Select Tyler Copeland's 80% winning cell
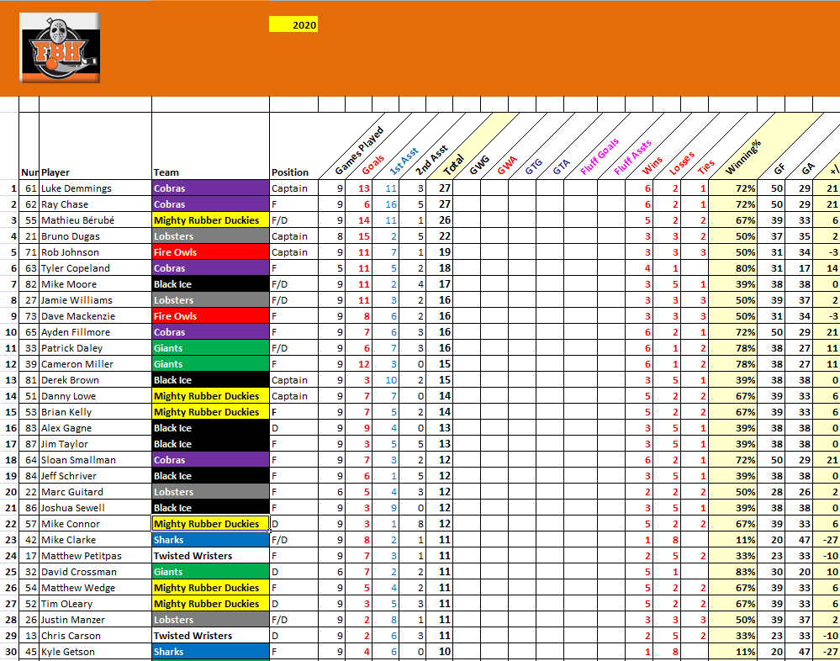 [735, 268]
